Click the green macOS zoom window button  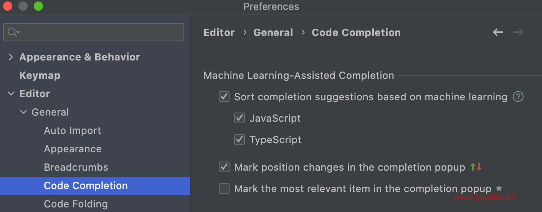click(x=38, y=6)
